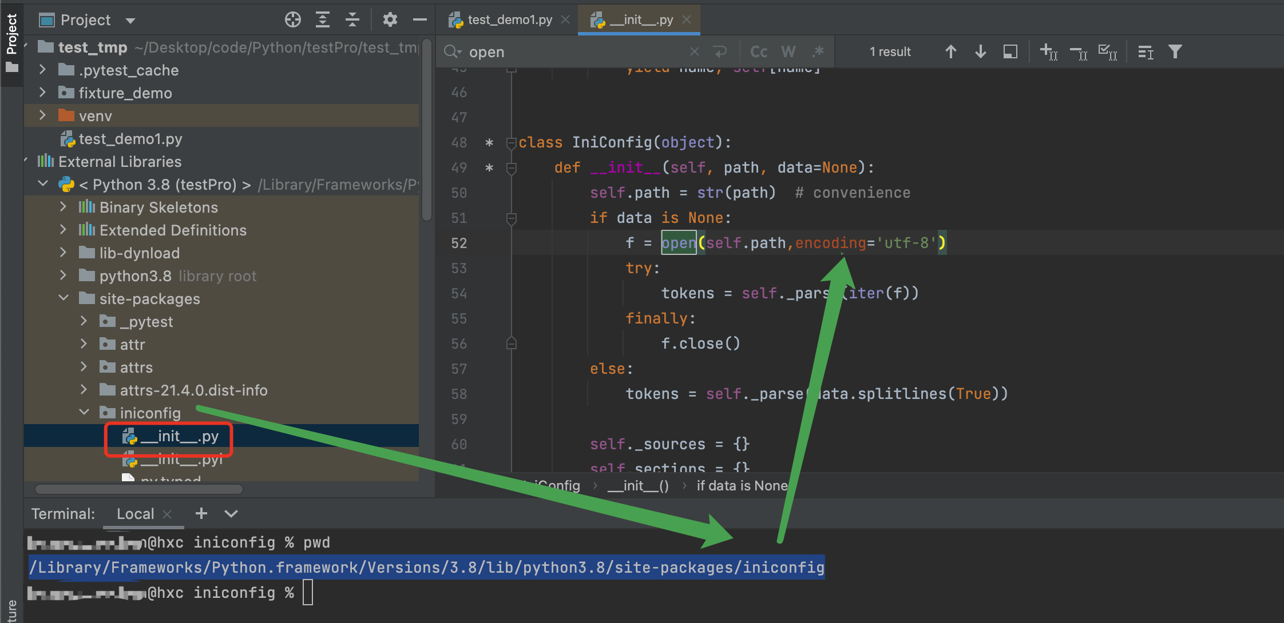
Task: Click open results in find window icon
Action: pyautogui.click(x=1146, y=52)
